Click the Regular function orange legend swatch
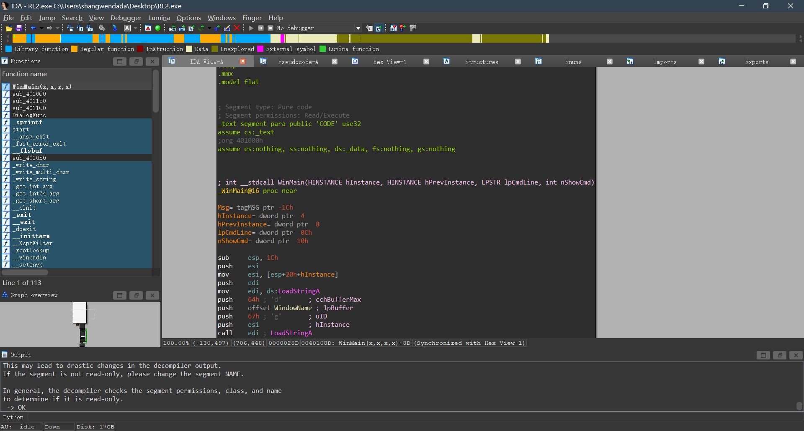Image resolution: width=804 pixels, height=431 pixels. [x=75, y=49]
